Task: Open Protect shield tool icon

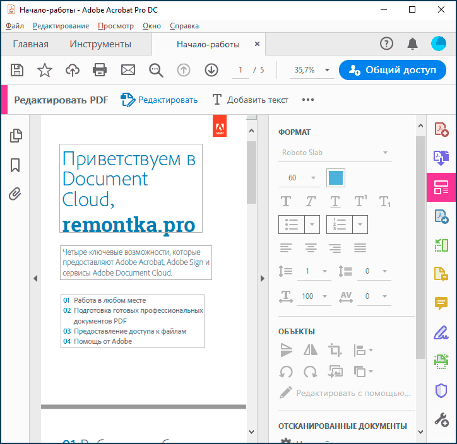Action: click(441, 390)
